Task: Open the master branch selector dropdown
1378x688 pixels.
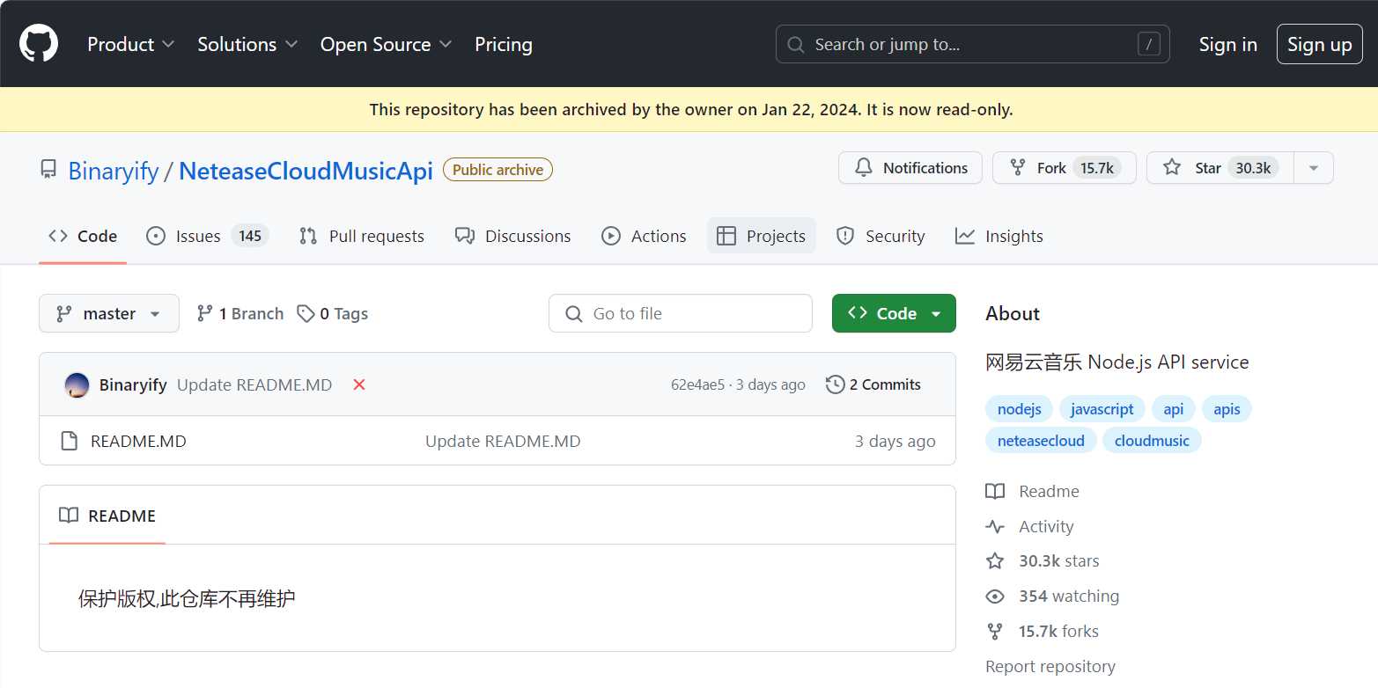Action: (109, 313)
